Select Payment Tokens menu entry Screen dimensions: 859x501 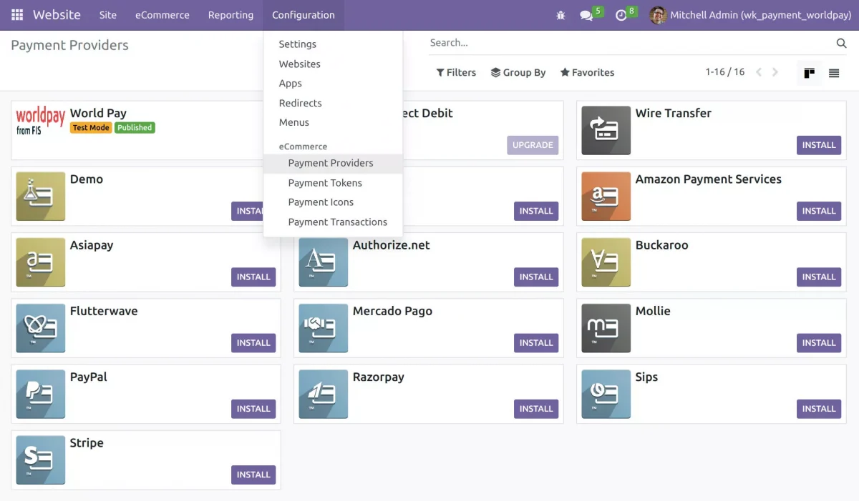333,183
